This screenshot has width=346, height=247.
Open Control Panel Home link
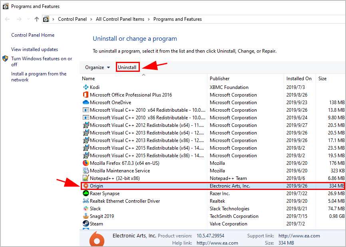[33, 35]
